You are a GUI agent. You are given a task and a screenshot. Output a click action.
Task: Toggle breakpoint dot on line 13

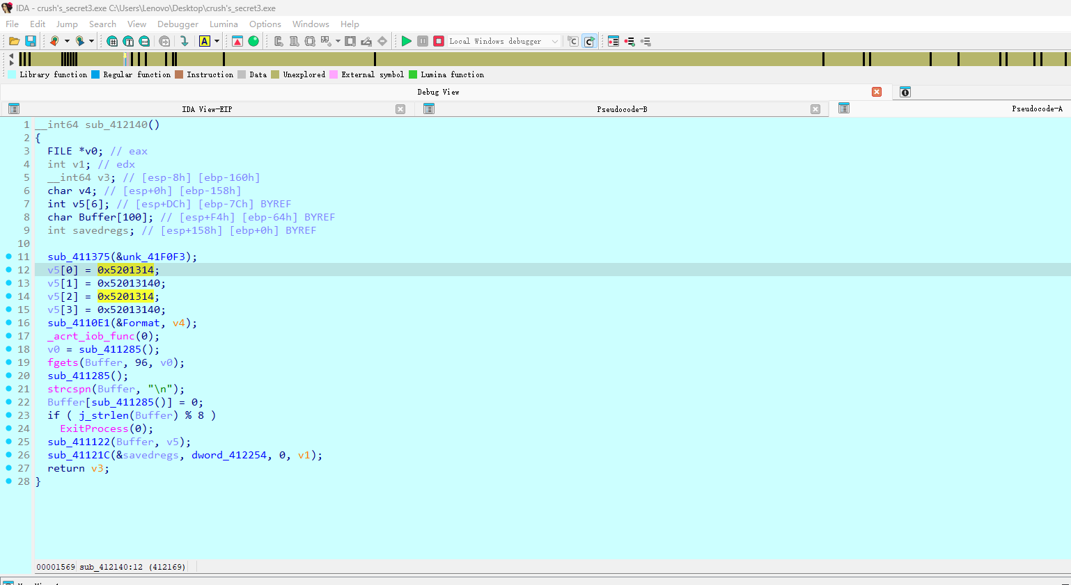[8, 283]
